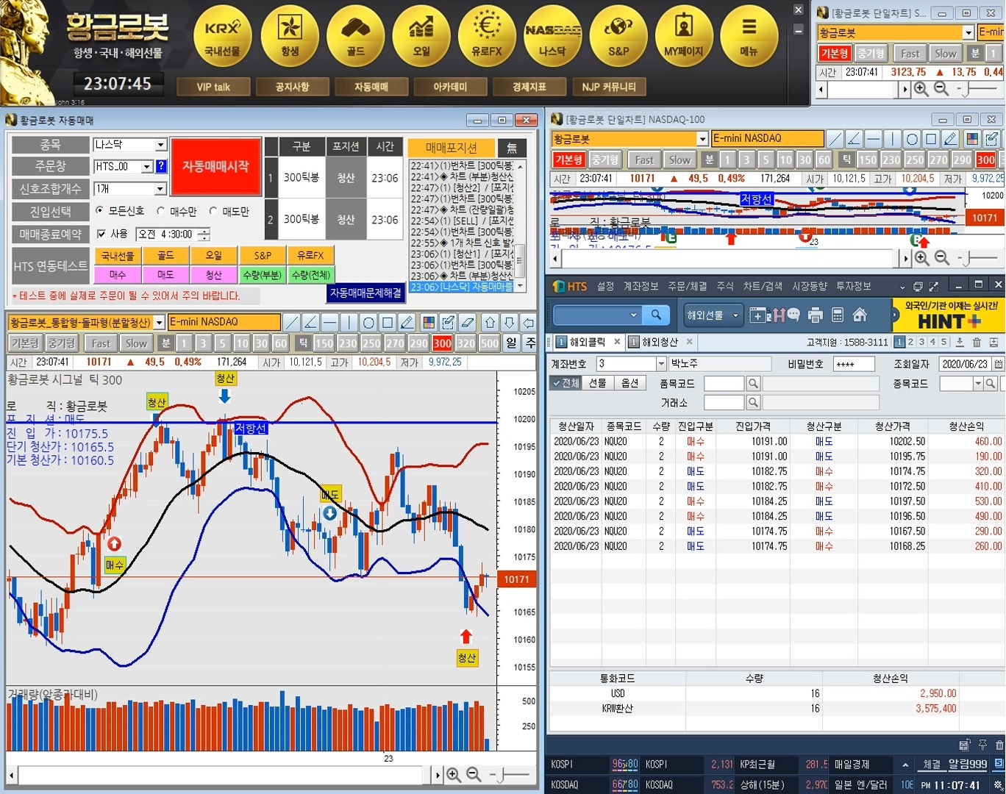The width and height of the screenshot is (1006, 794).
Task: Select the 매도만 radio button
Action: pyautogui.click(x=213, y=211)
